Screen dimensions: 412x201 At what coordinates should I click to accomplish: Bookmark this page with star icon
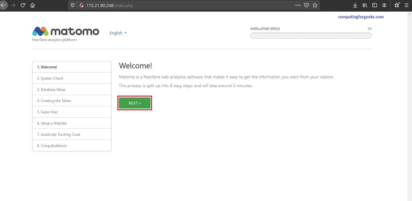coord(315,5)
